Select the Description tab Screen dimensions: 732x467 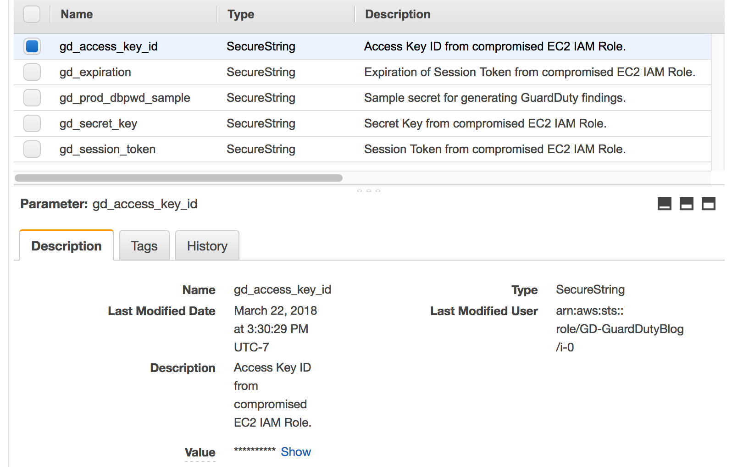[x=67, y=245]
